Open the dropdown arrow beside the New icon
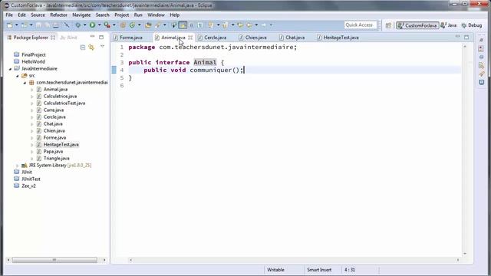 [17, 25]
